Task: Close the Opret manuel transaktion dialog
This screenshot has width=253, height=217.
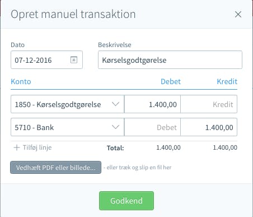Action: (238, 15)
